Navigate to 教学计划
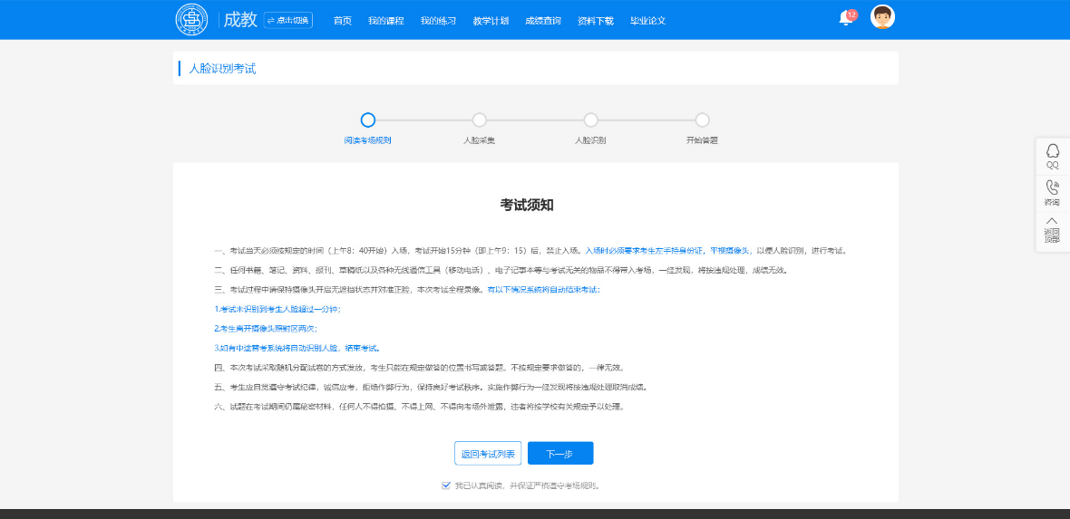1070x519 pixels. tap(491, 21)
